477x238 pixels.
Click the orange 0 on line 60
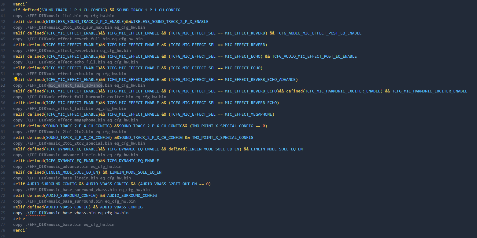pos(264,126)
